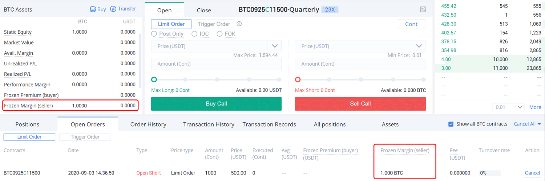Expand the sell-side Price dropdown arrow
The width and height of the screenshot is (545, 181).
click(419, 46)
